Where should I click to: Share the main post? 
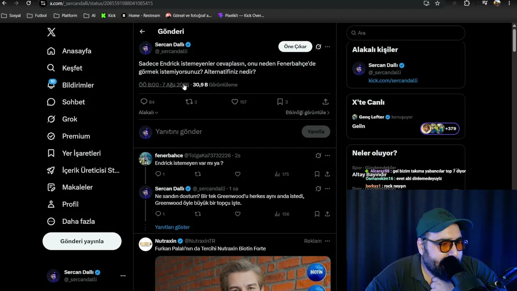click(x=326, y=102)
